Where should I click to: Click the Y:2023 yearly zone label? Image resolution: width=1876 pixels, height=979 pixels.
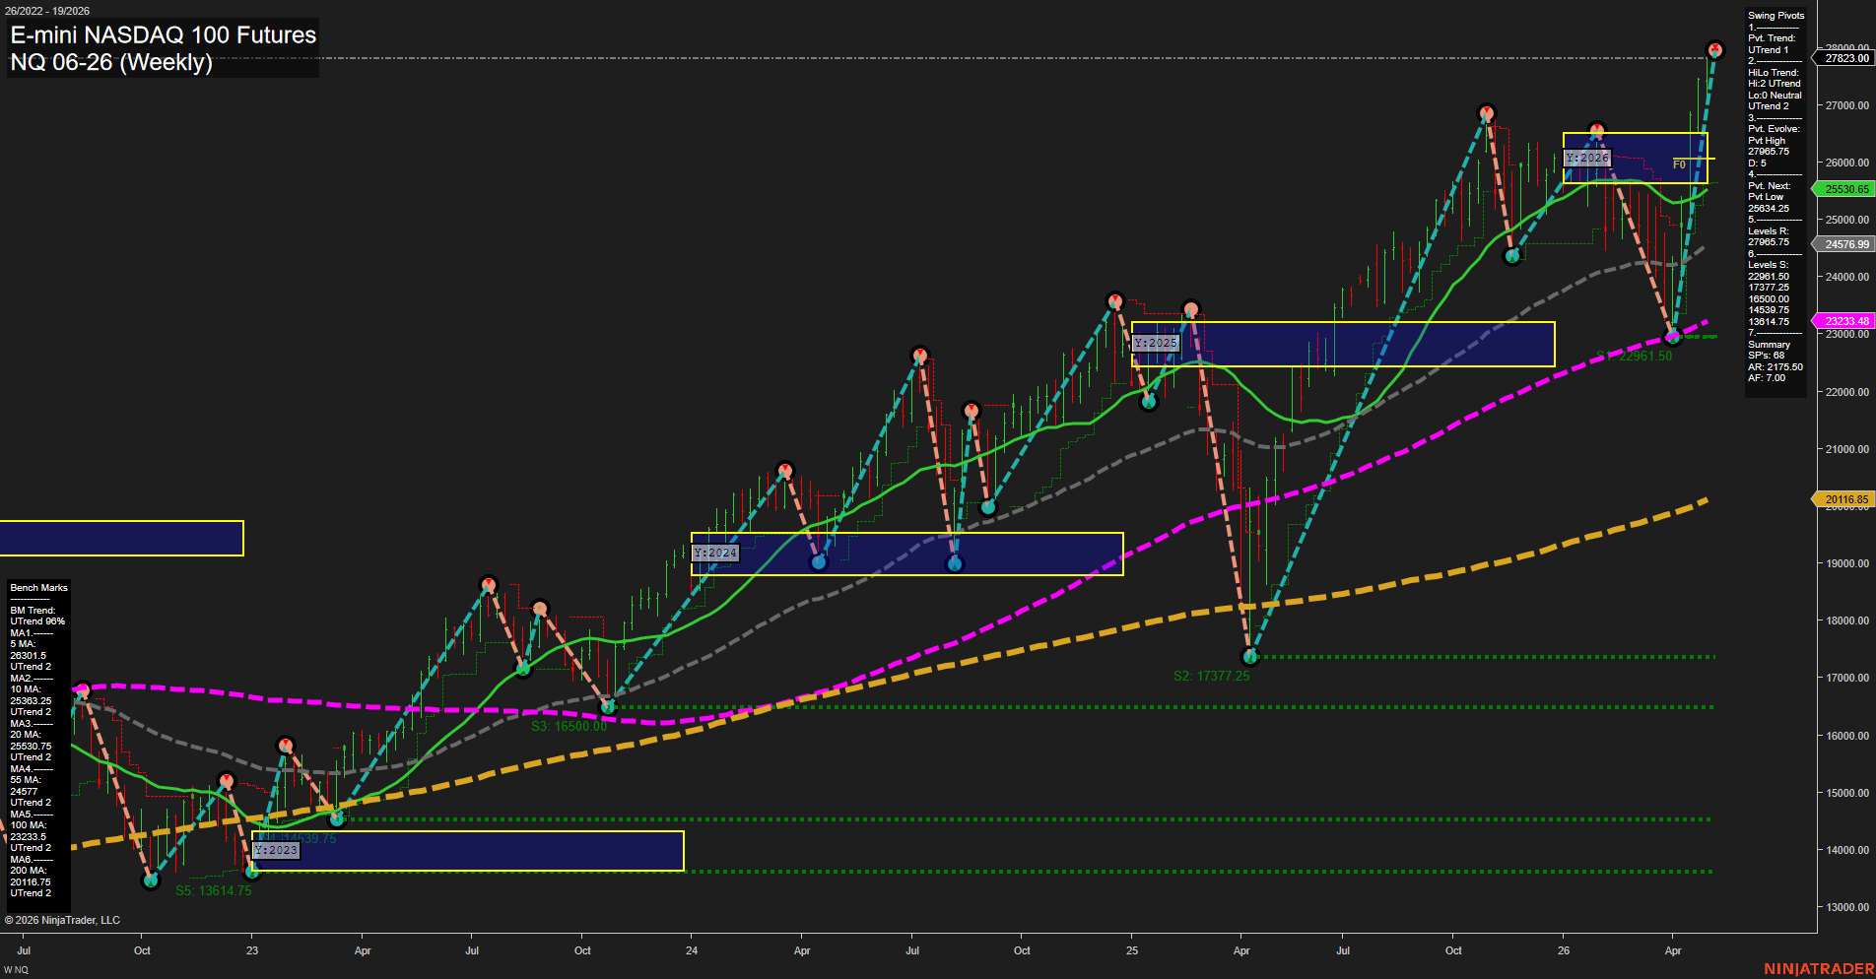click(x=276, y=850)
